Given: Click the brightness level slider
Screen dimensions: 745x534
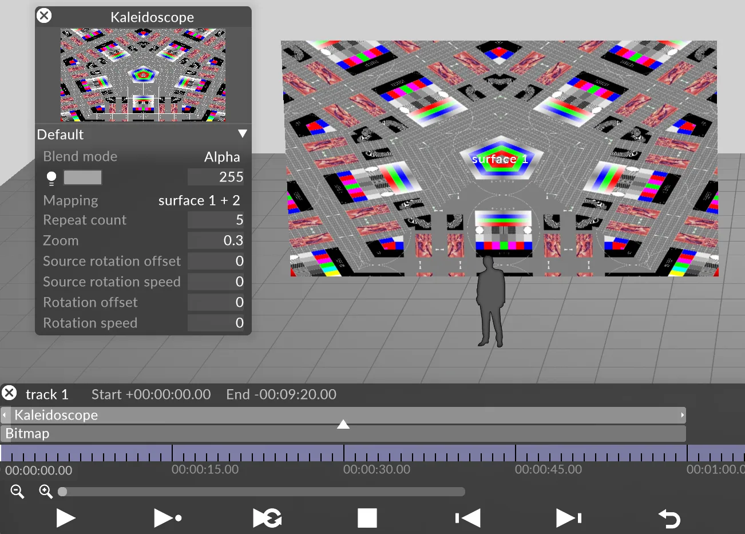Looking at the screenshot, I should [x=82, y=177].
